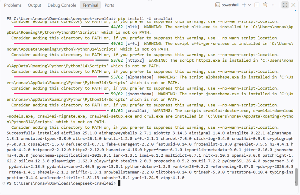Open the Problems panel tab
Screen dimensions: 300x195
[13, 5]
